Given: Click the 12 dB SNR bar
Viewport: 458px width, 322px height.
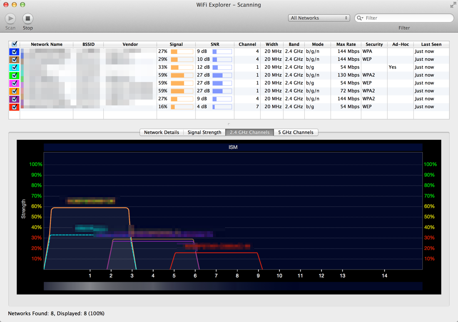Looking at the screenshot, I should click(222, 67).
